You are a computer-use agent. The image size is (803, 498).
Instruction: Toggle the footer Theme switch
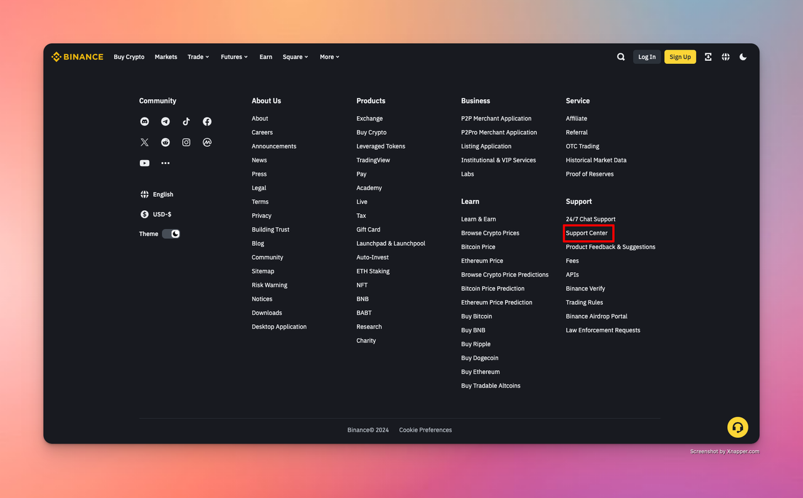(x=171, y=234)
